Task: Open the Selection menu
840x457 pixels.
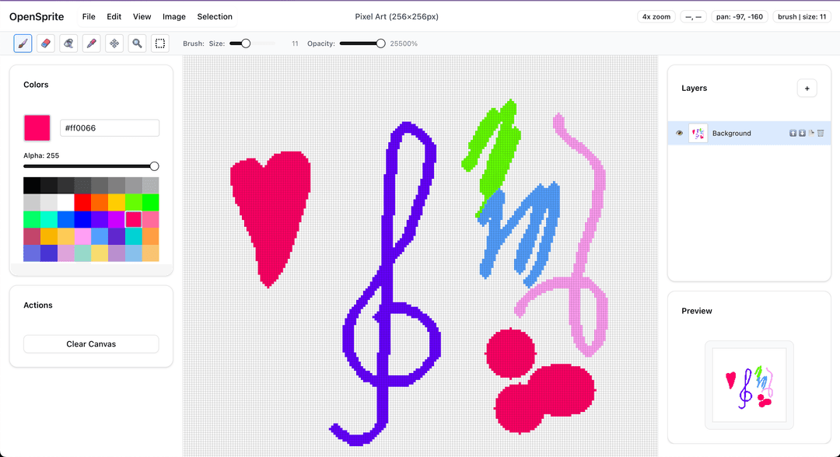Action: click(x=215, y=16)
